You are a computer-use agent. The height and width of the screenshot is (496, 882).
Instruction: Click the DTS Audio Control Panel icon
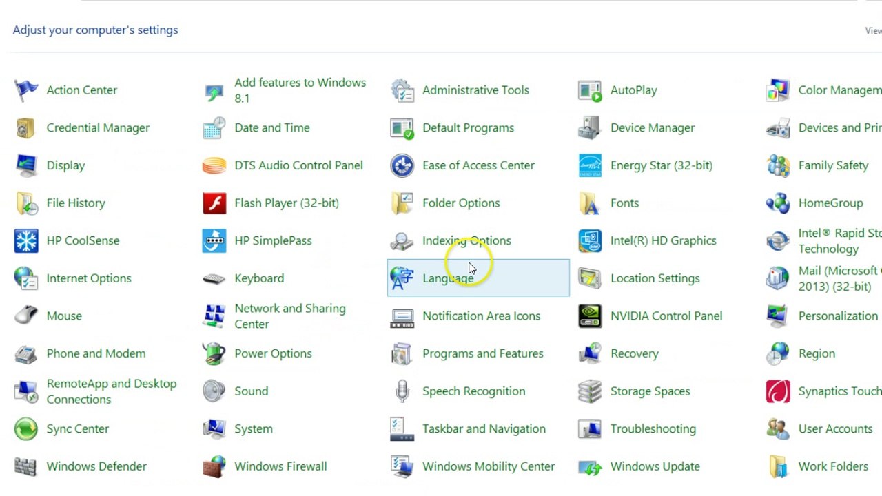pyautogui.click(x=214, y=165)
